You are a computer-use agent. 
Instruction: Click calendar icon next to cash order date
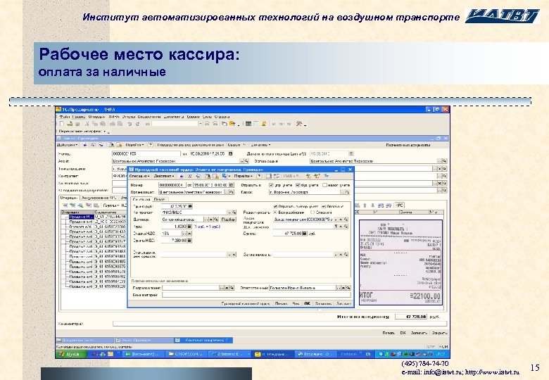232,185
